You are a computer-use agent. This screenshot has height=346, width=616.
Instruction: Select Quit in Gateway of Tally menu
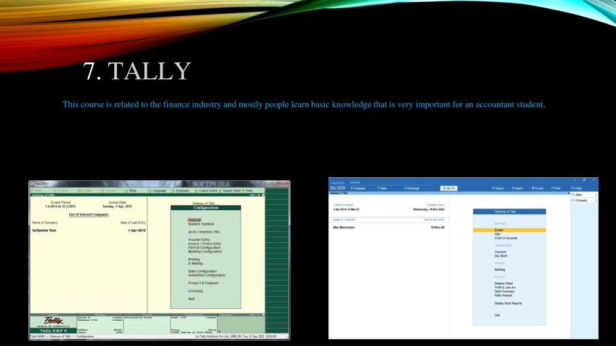click(x=497, y=315)
